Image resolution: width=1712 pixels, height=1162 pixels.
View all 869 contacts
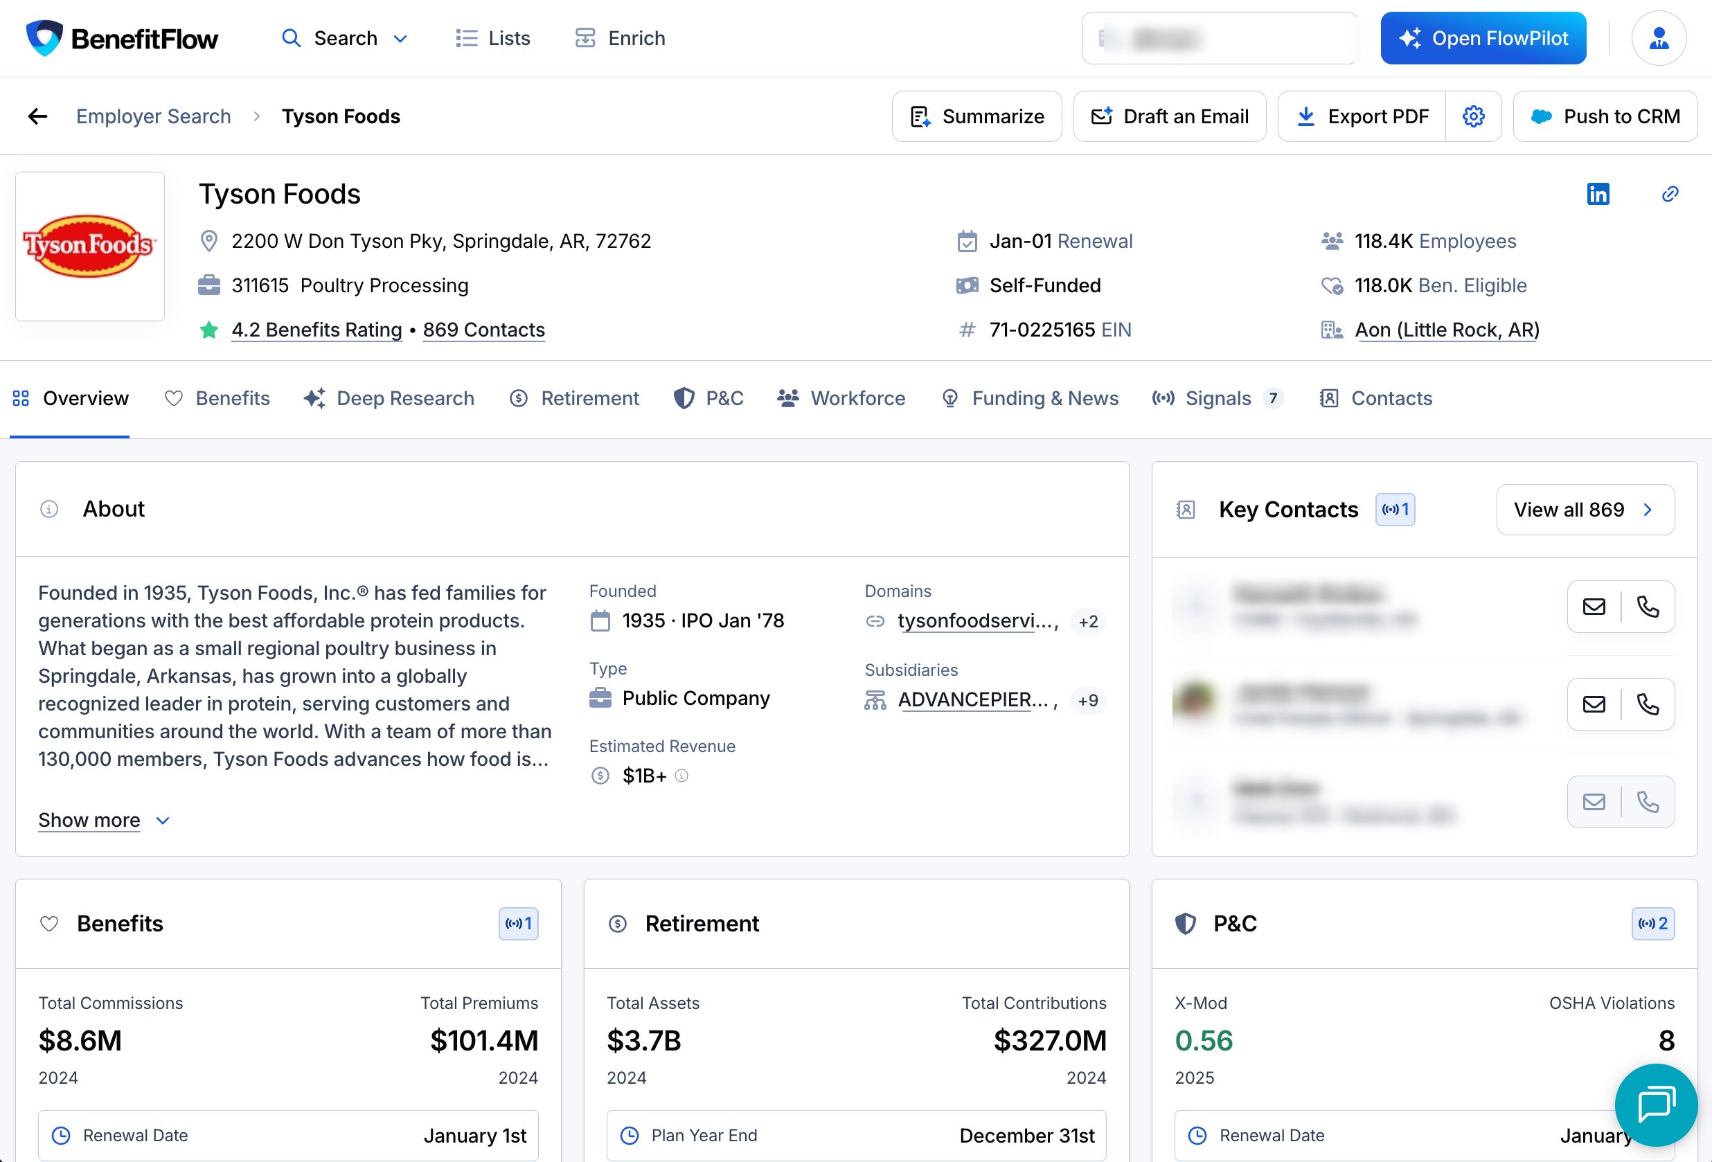click(x=1585, y=510)
